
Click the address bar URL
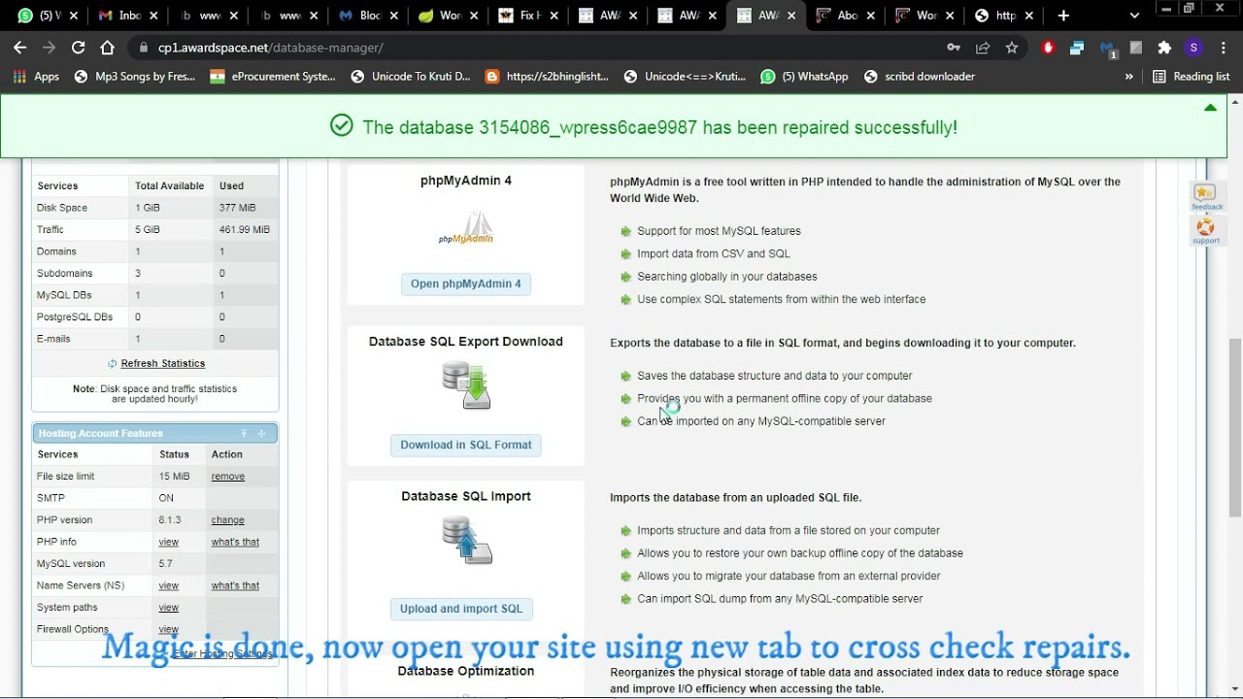(x=270, y=48)
